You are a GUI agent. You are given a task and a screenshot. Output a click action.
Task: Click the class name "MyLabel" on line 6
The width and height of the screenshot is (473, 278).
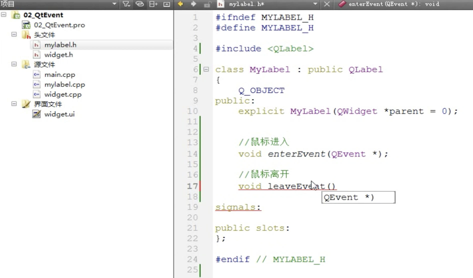point(270,69)
